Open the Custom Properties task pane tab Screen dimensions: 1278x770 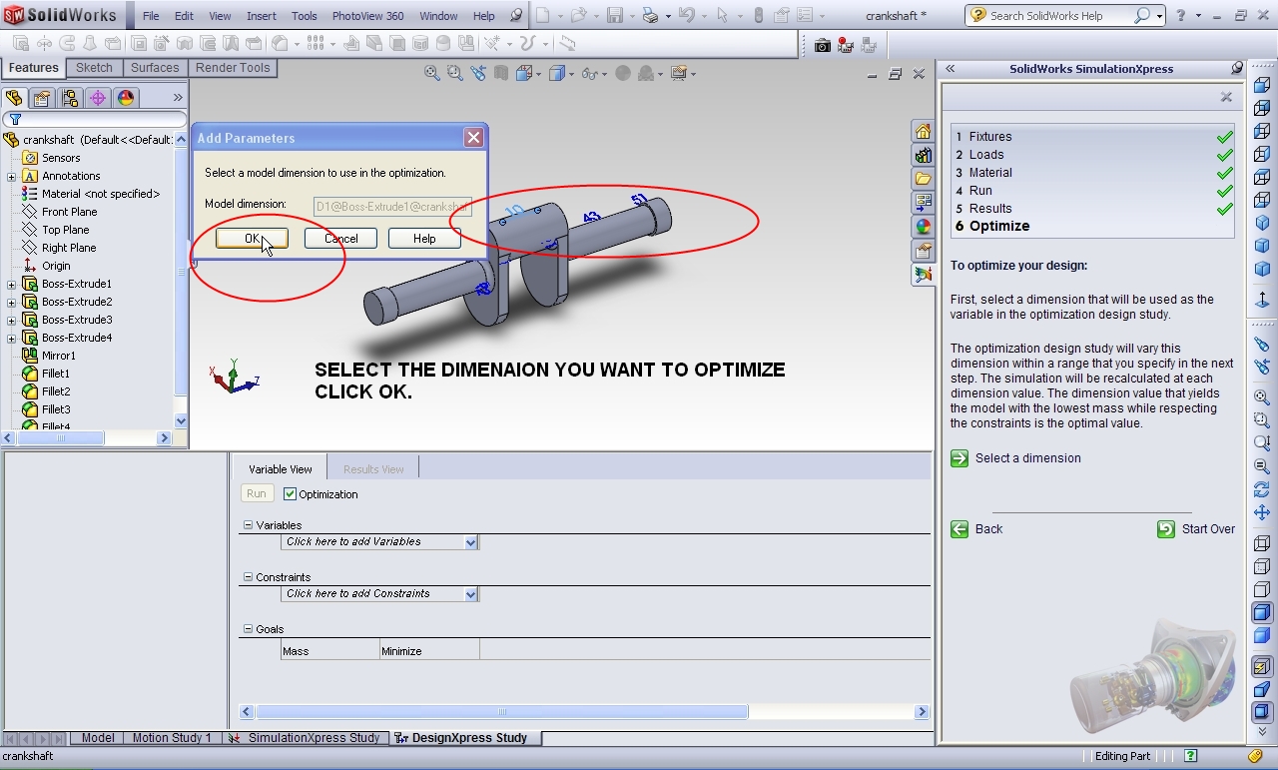(x=923, y=251)
